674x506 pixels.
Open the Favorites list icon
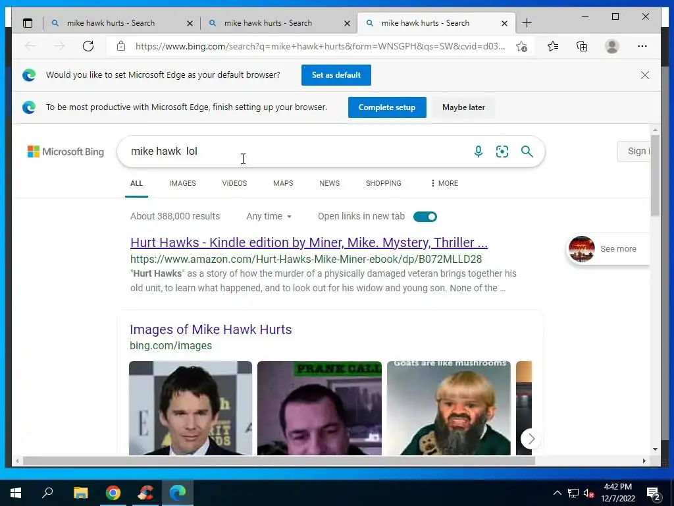[553, 46]
